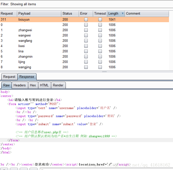Click the form action POST line
Image resolution: width=173 pixels, height=170 pixels.
coord(34,104)
